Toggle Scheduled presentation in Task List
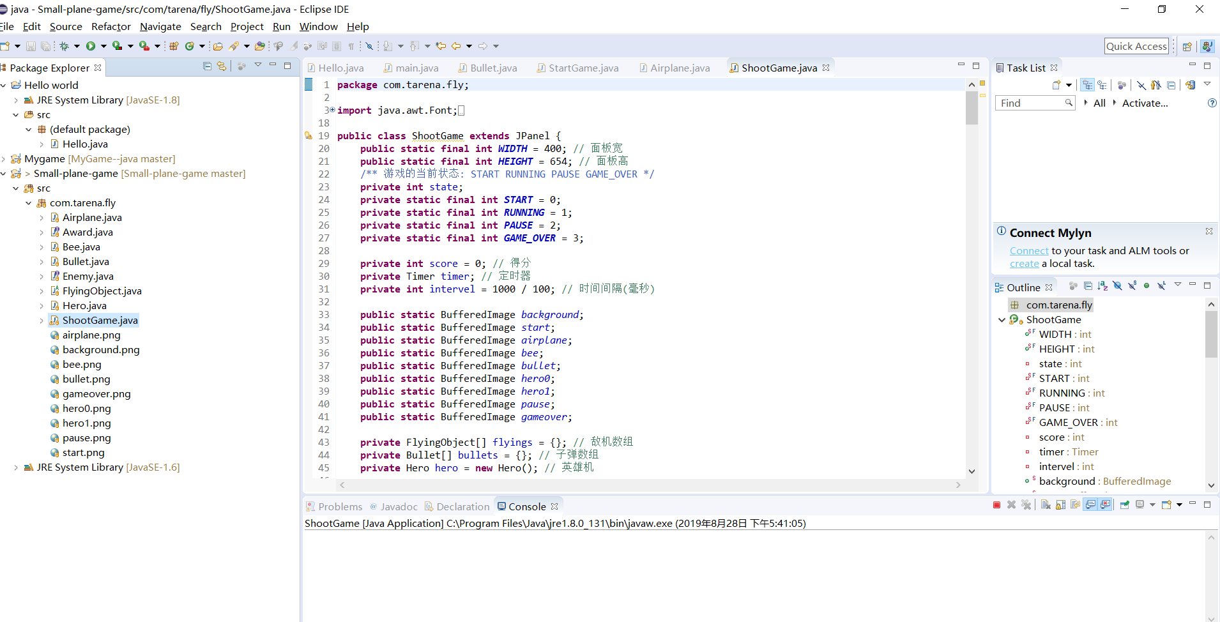The image size is (1220, 622). click(x=1102, y=85)
